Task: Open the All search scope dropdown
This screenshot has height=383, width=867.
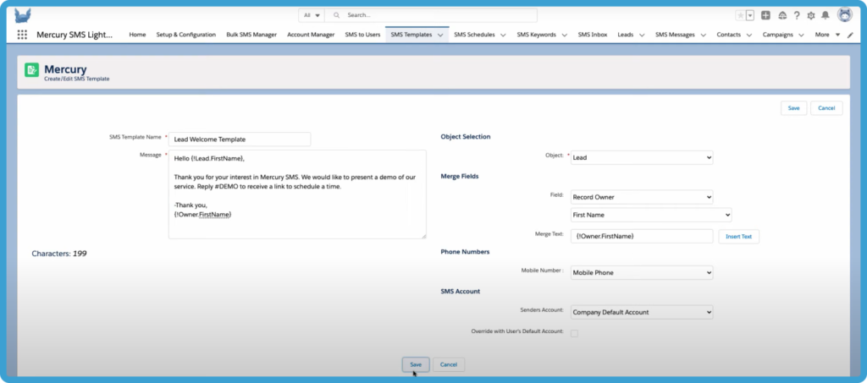Action: [312, 15]
